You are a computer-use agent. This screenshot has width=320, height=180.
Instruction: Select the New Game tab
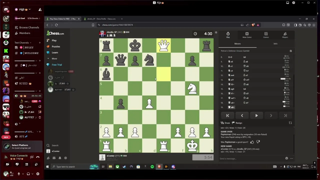pos(247,35)
